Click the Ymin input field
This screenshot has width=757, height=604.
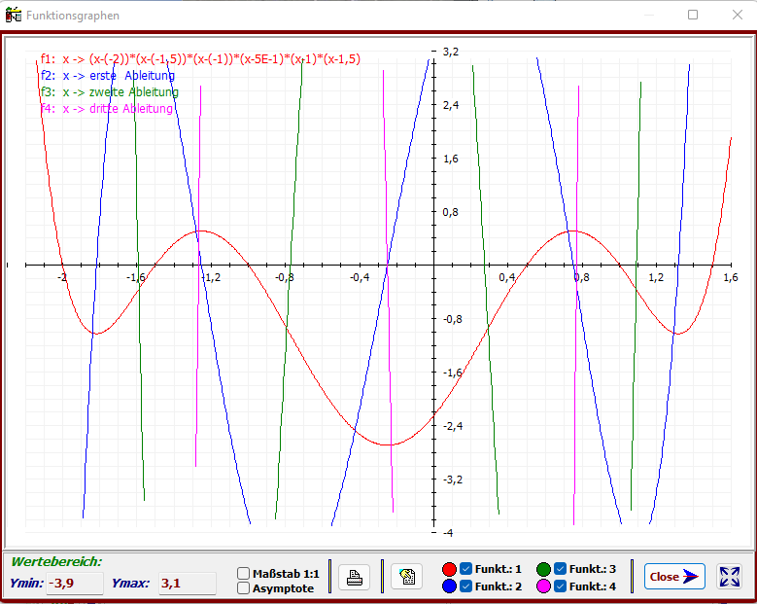[76, 584]
